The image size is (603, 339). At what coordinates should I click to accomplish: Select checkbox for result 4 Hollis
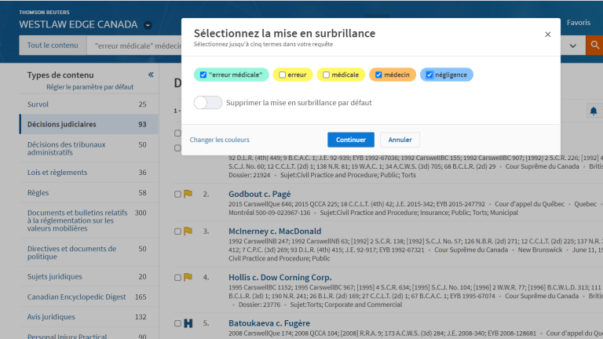177,278
